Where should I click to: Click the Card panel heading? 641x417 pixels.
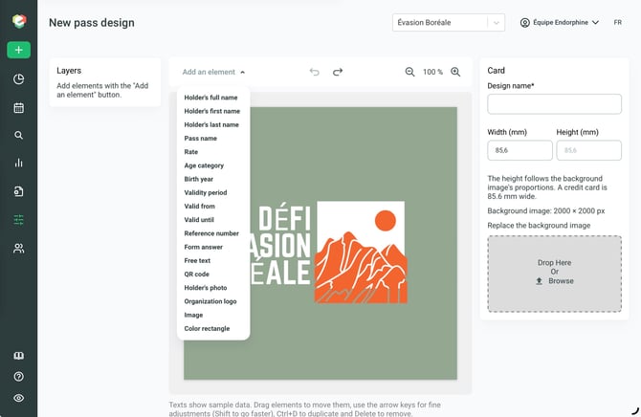pyautogui.click(x=496, y=71)
